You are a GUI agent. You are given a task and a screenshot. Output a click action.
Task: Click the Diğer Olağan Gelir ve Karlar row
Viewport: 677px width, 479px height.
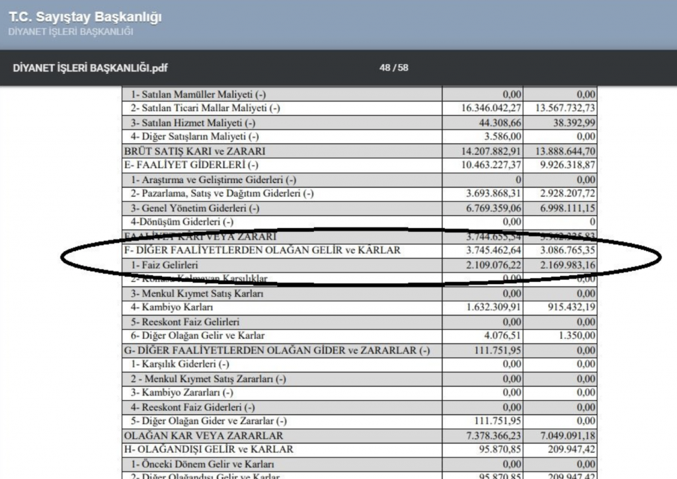(197, 336)
